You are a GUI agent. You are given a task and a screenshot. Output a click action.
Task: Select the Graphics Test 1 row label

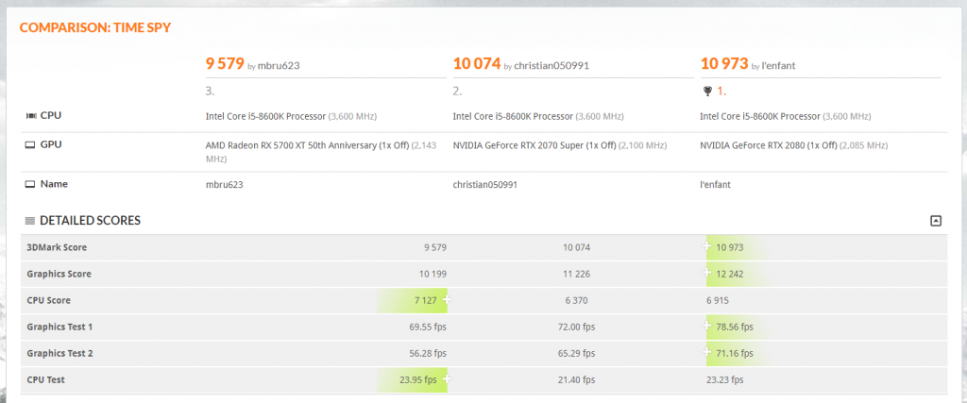tap(59, 327)
